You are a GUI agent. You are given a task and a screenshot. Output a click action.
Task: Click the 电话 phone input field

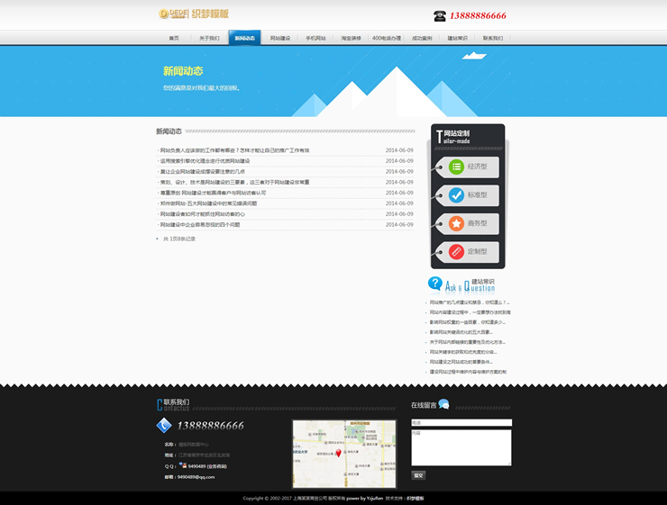point(461,422)
